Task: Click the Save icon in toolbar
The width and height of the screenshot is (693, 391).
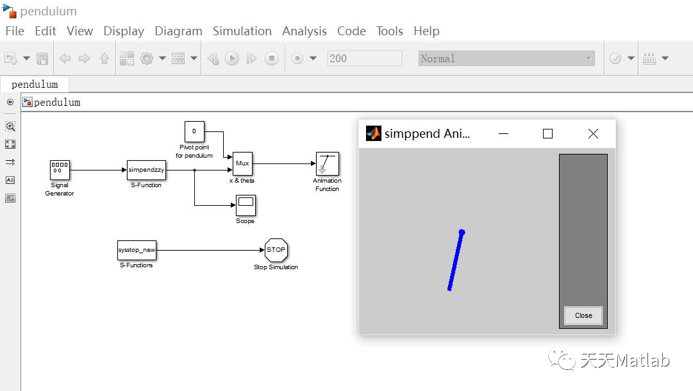Action: (x=42, y=58)
